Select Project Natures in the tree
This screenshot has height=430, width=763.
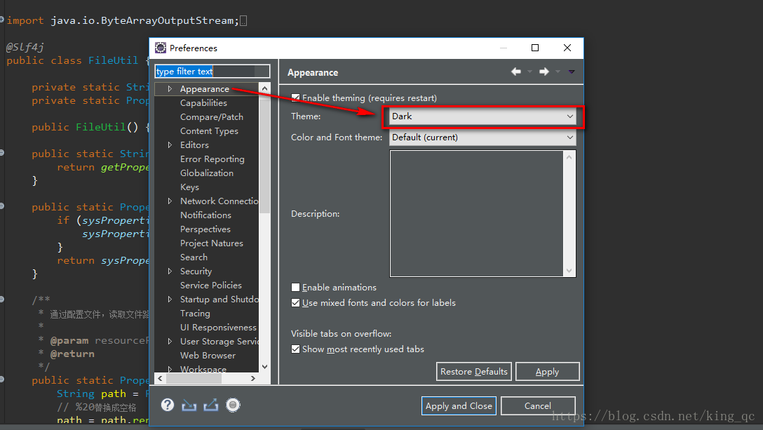pos(212,243)
